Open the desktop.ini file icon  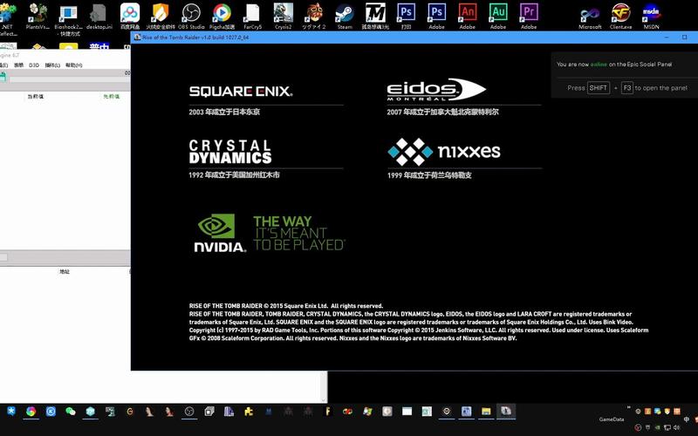click(99, 13)
